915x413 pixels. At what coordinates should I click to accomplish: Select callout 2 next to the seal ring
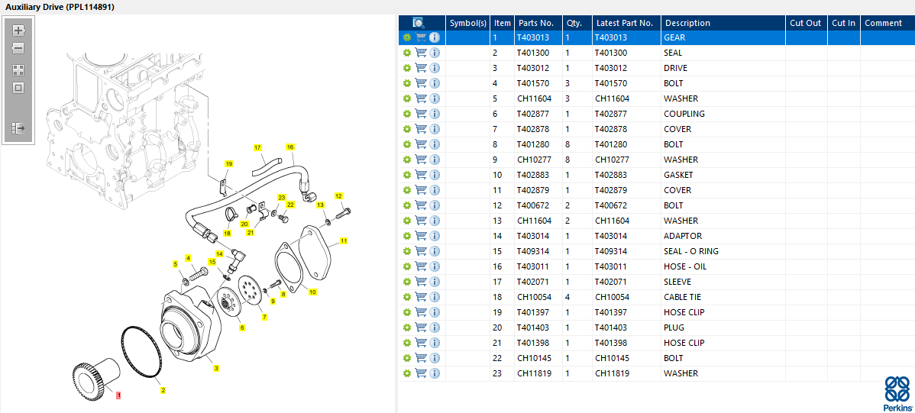point(163,390)
